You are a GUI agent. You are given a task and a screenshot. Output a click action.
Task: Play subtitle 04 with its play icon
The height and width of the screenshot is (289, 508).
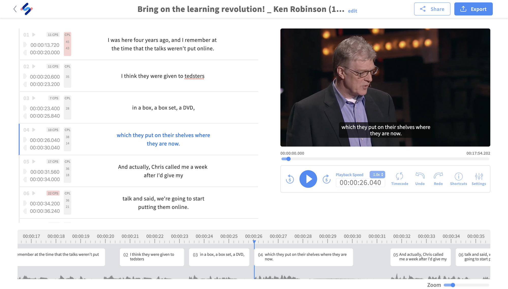[x=34, y=130]
